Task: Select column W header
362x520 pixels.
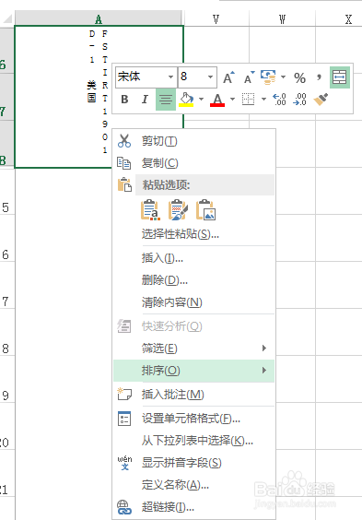Action: pyautogui.click(x=282, y=19)
